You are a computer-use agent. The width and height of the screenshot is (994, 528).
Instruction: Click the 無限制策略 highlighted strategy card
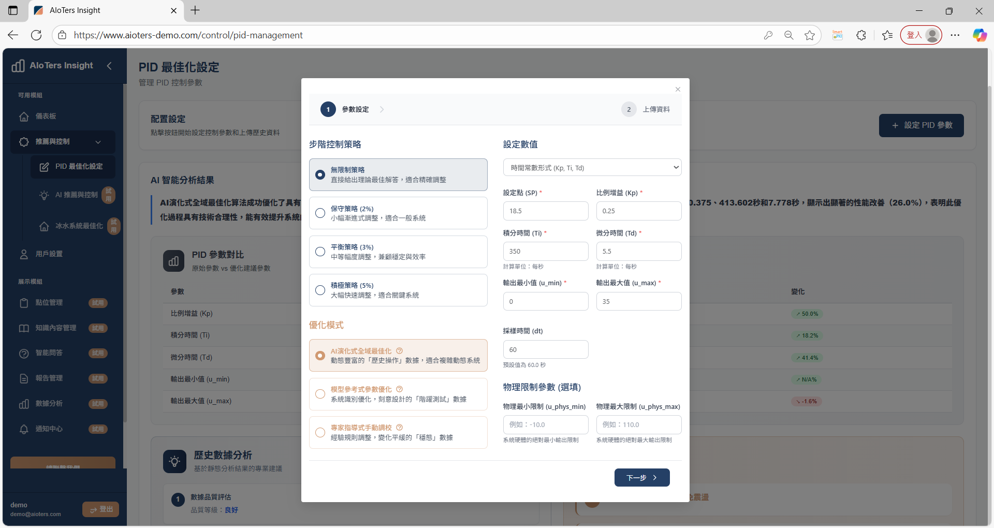tap(398, 174)
